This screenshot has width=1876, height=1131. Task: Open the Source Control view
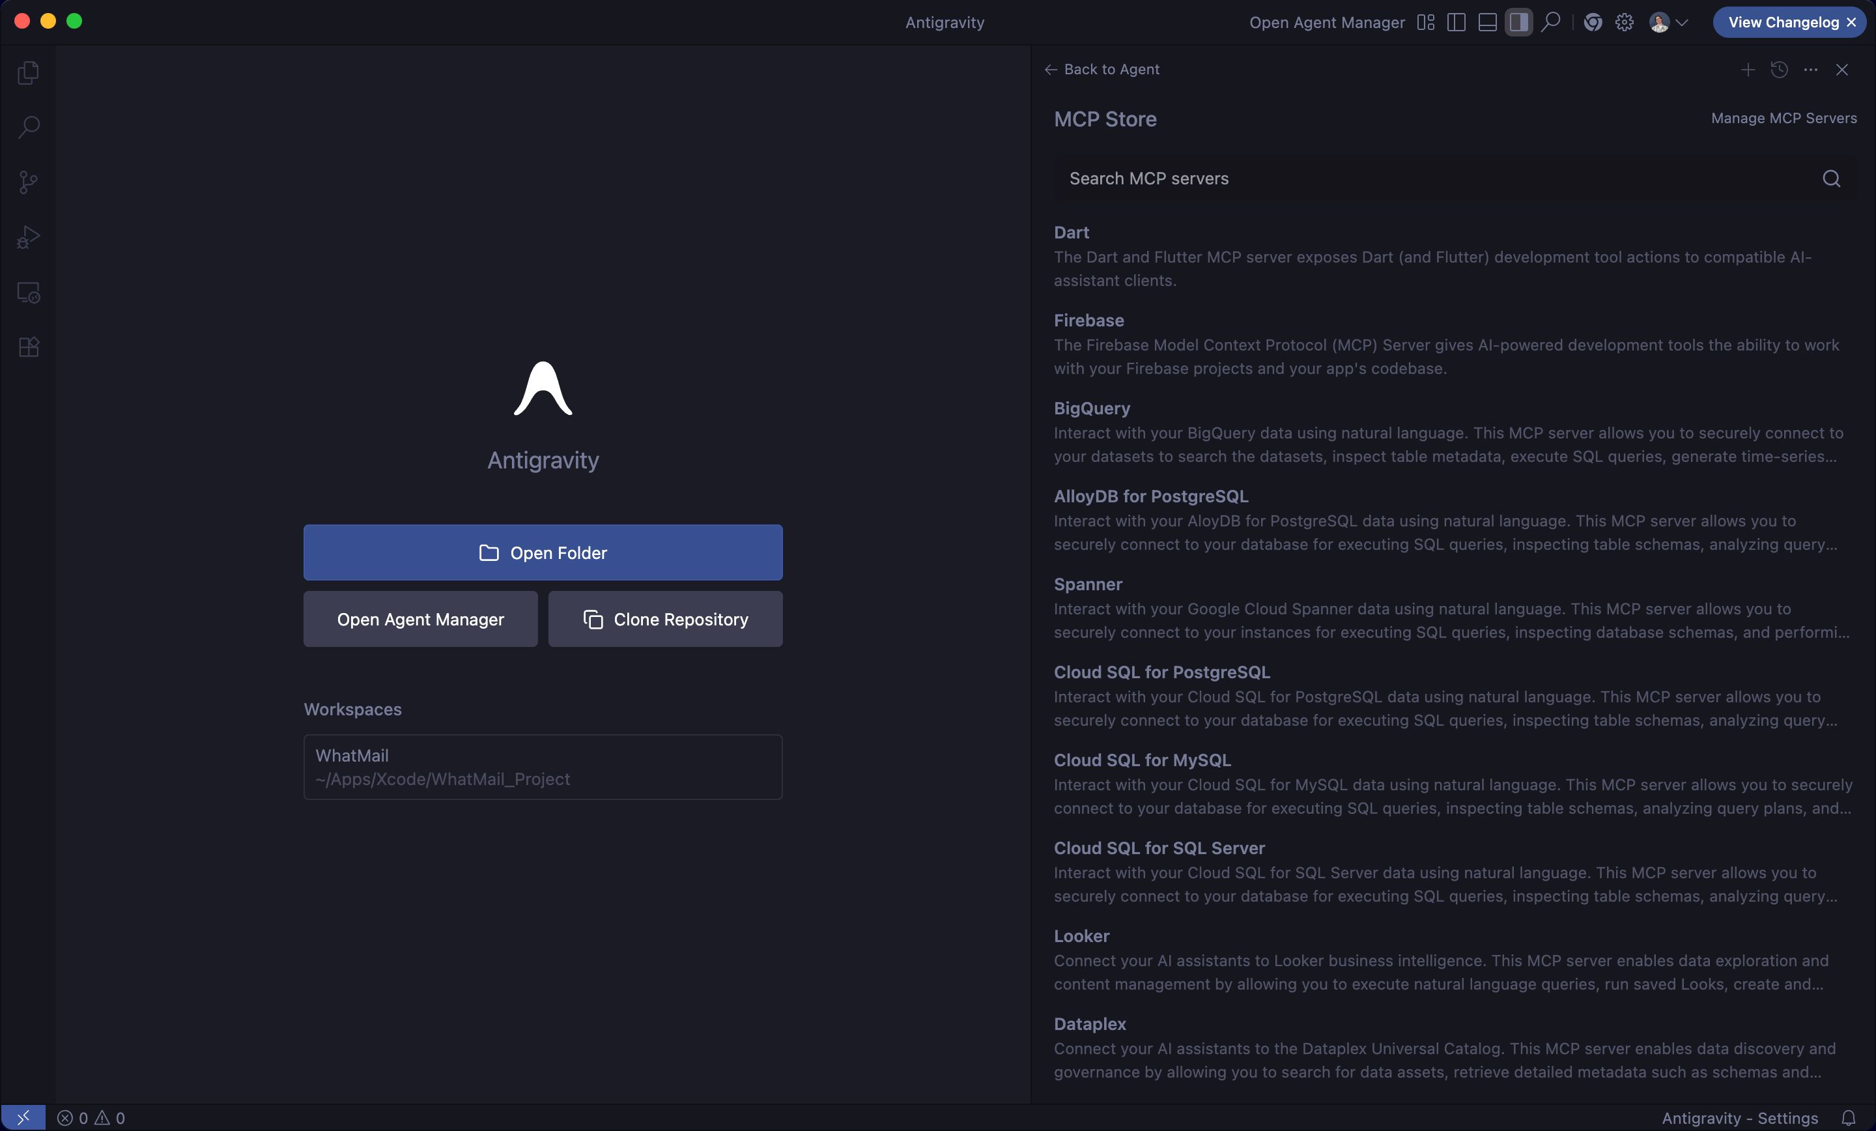pos(29,182)
